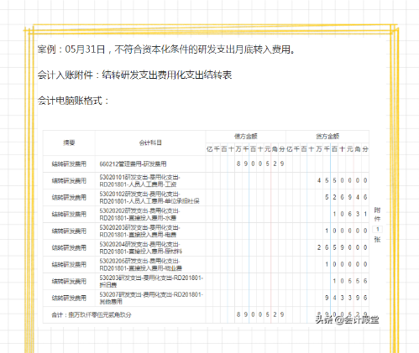The image size is (419, 353).
Task: Select credit amount 526946 in the 社保 row
Action: click(346, 197)
